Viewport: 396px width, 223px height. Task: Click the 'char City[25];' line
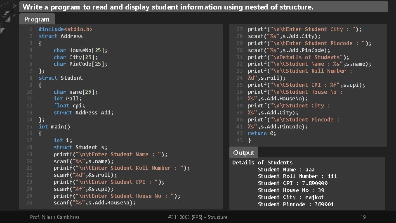[x=75, y=57]
